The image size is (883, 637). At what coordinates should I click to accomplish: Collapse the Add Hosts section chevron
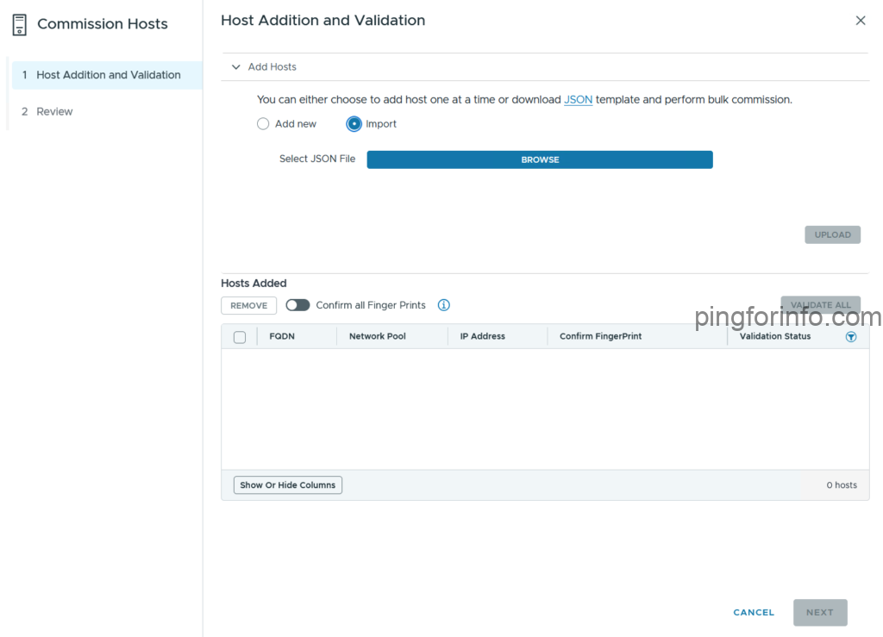click(x=235, y=67)
